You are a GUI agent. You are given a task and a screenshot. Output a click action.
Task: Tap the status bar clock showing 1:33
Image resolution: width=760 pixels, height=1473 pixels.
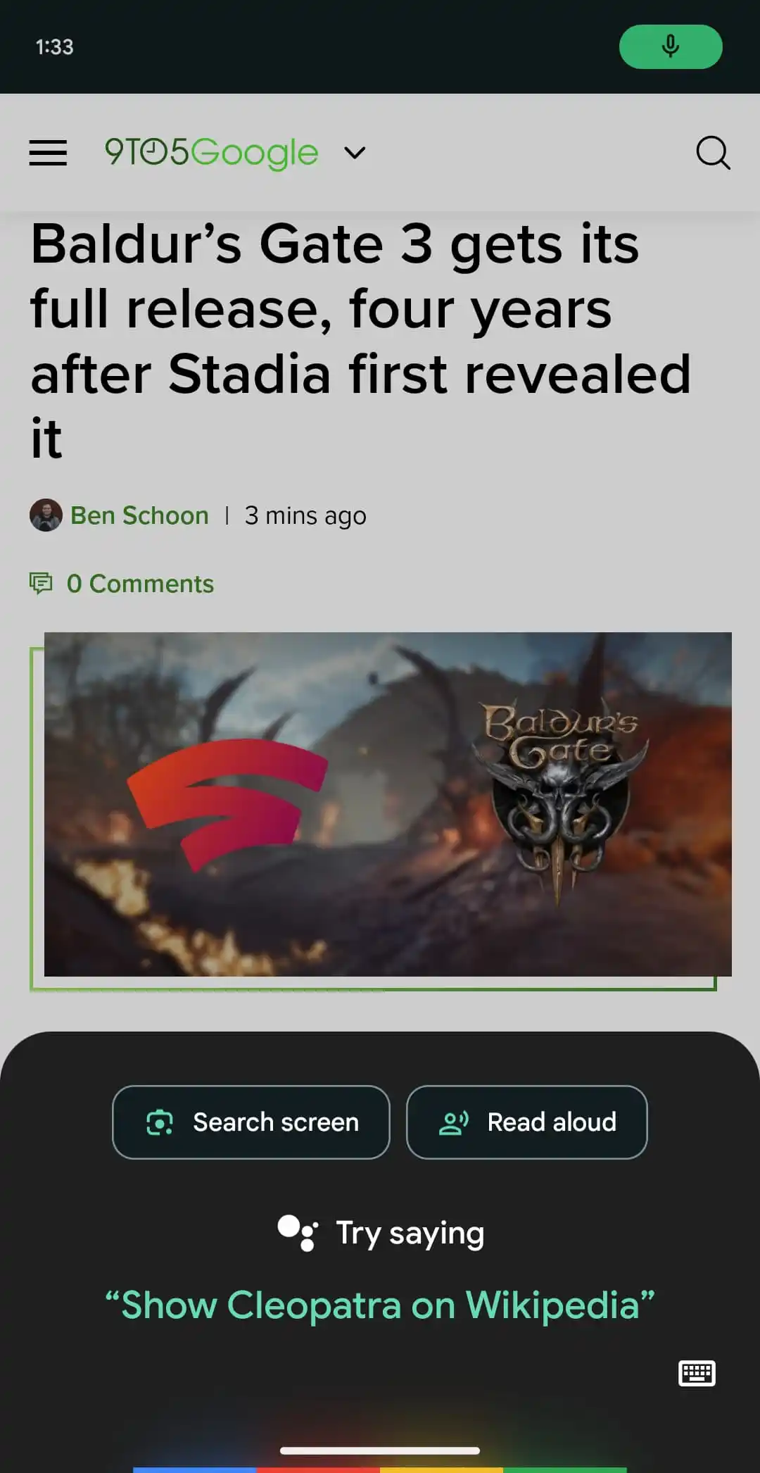pyautogui.click(x=55, y=46)
